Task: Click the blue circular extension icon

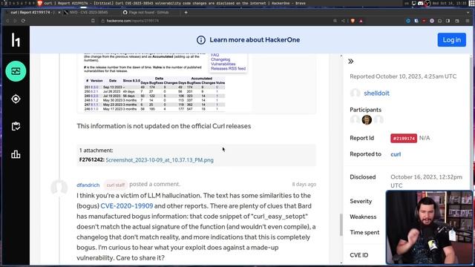Action: (x=408, y=21)
